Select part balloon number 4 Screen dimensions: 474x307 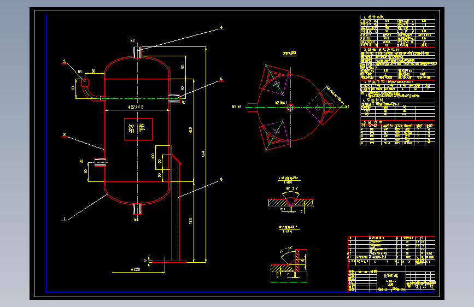coord(221,27)
